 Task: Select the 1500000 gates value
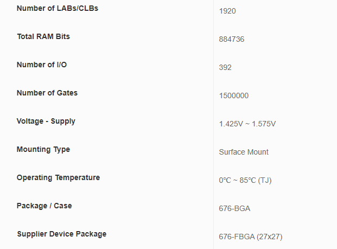click(234, 95)
